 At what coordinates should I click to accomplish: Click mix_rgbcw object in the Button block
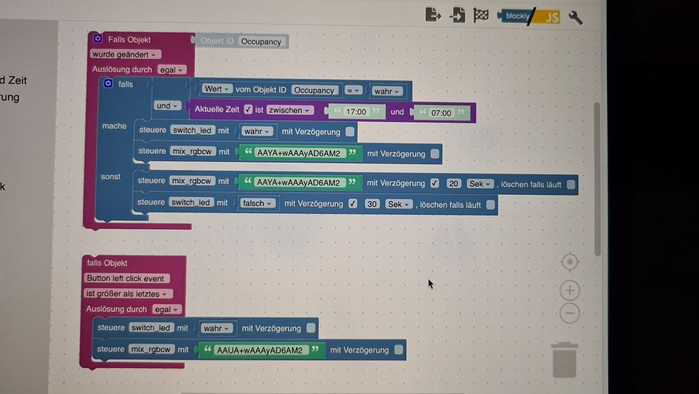(x=151, y=349)
